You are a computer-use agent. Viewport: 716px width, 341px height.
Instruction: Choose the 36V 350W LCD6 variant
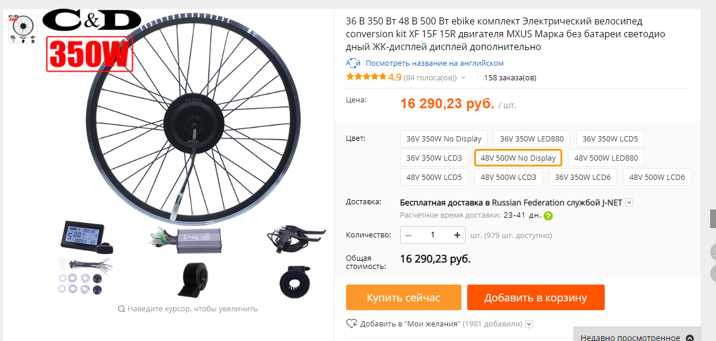[583, 177]
